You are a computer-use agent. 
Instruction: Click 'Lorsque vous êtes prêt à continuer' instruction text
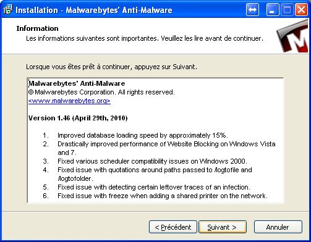click(111, 67)
